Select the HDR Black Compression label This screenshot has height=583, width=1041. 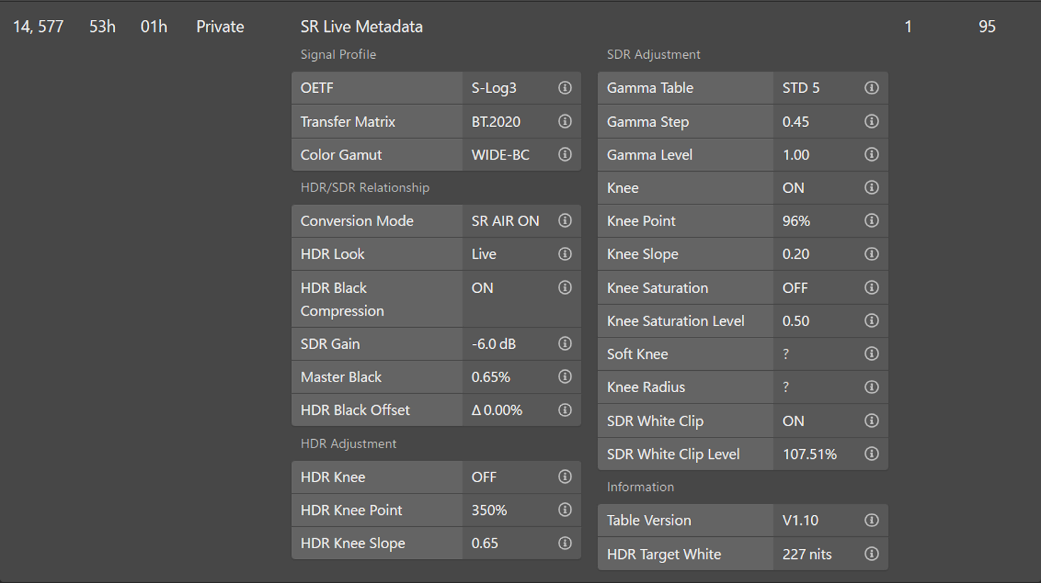point(342,299)
